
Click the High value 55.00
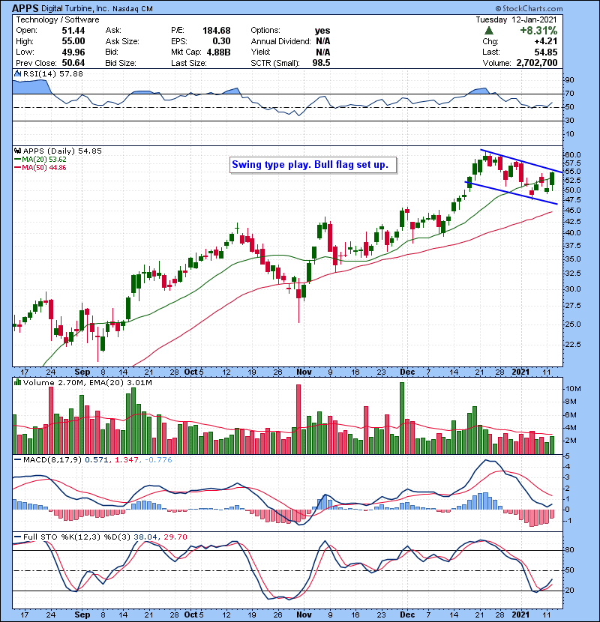pyautogui.click(x=73, y=41)
